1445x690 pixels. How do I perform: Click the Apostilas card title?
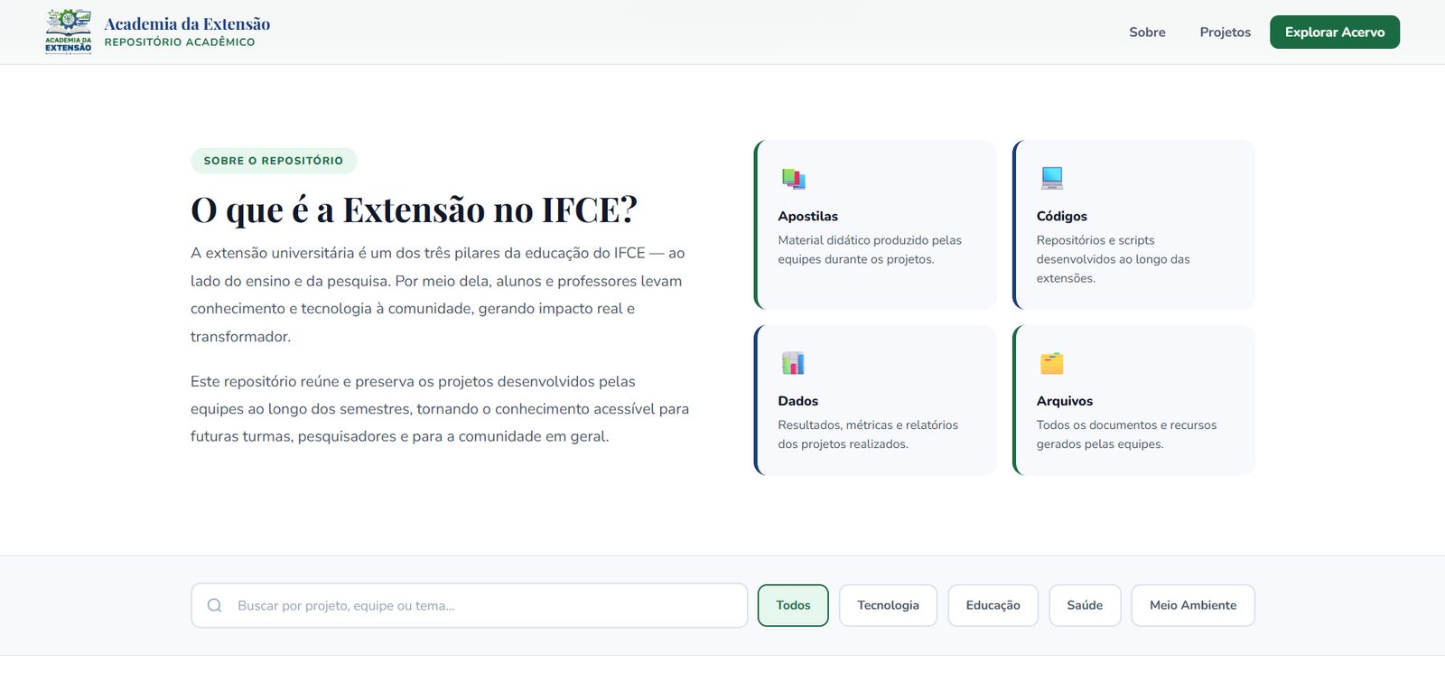tap(808, 216)
